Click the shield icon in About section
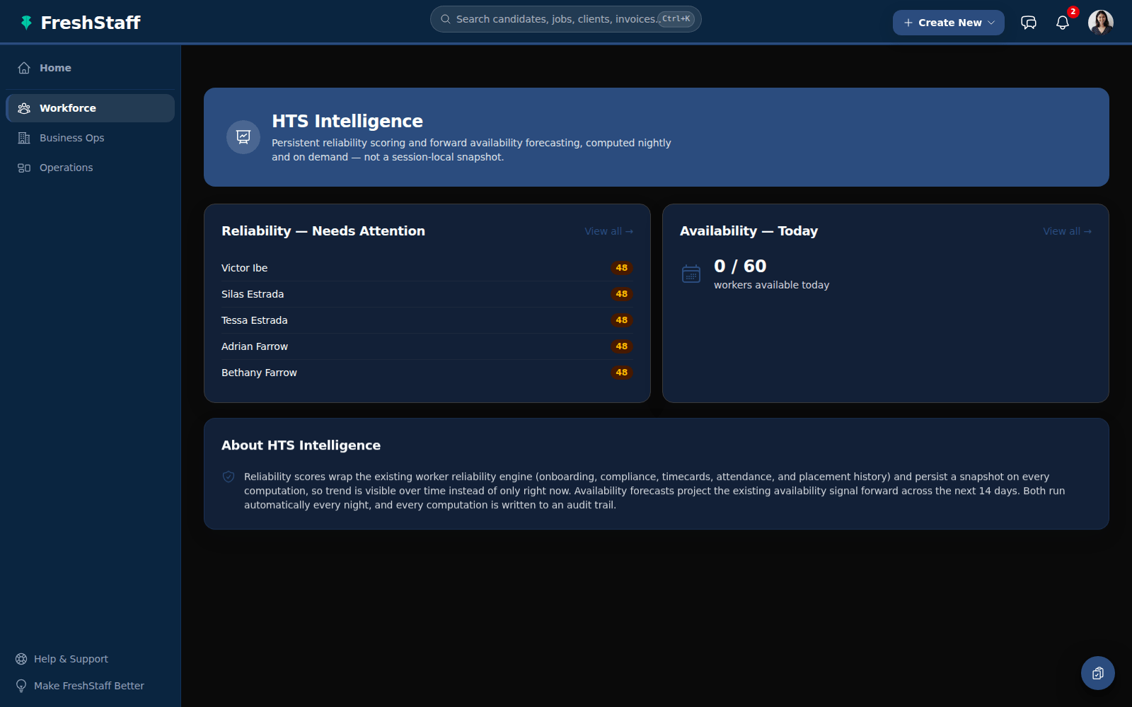 point(229,477)
